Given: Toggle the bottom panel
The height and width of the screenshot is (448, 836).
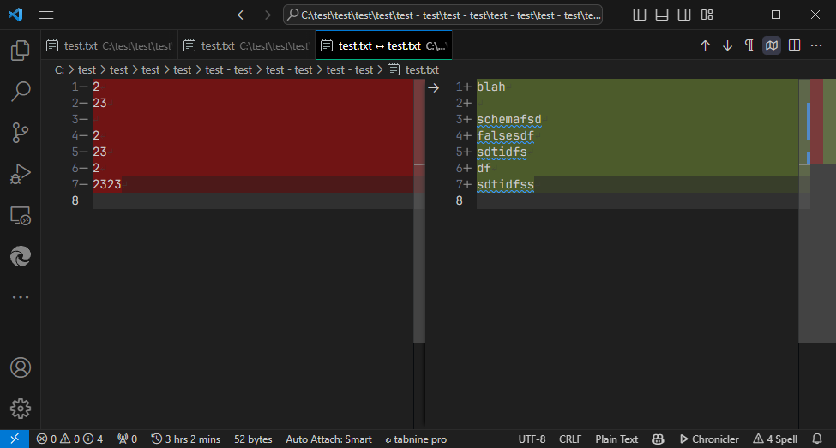Looking at the screenshot, I should [x=662, y=15].
